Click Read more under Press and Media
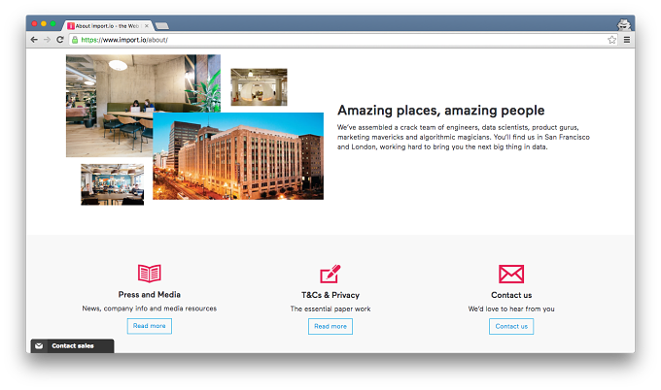Screen dimensions: 661x390 (x=150, y=326)
